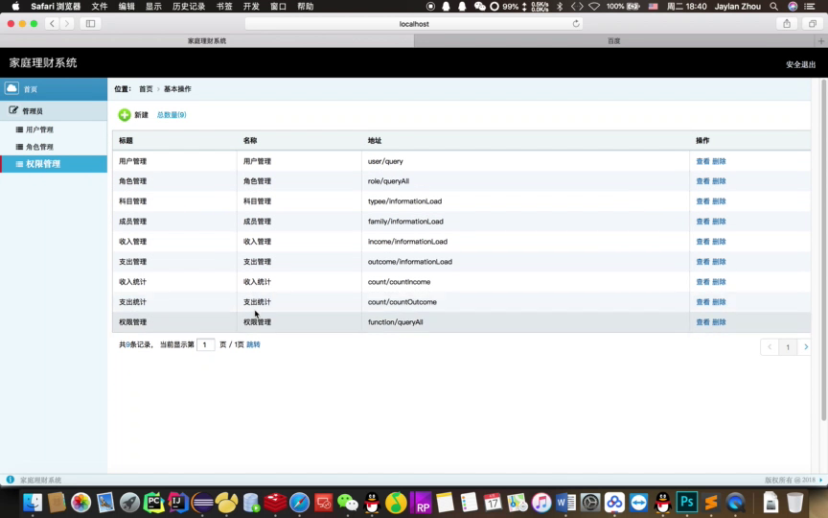Click 删除 for family/informationLoad row

click(x=719, y=222)
